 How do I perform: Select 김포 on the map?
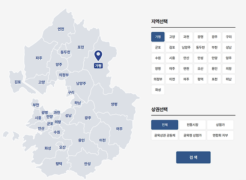[x=18, y=82]
